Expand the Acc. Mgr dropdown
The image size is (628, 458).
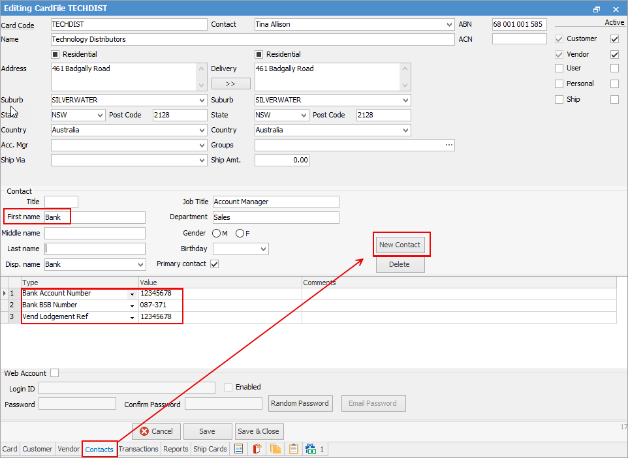click(202, 145)
